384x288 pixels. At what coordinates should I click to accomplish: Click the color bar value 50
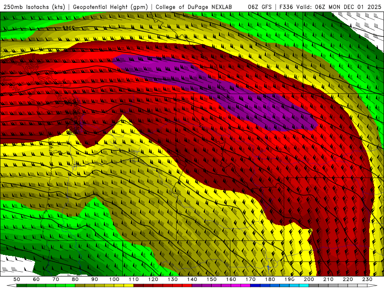coord(17,279)
